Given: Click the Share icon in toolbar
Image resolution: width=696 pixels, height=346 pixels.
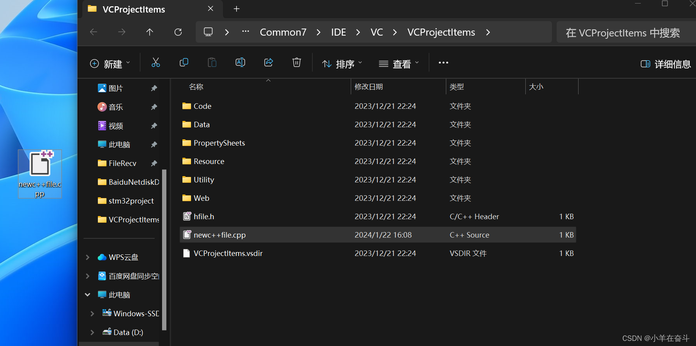Looking at the screenshot, I should click(269, 63).
